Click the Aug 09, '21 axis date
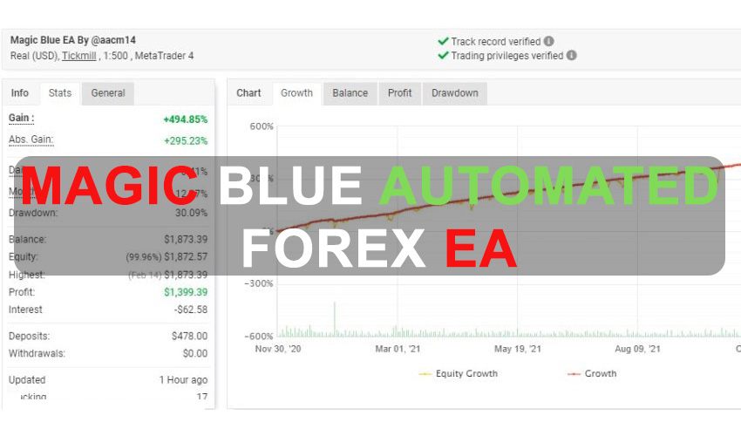The image size is (741, 436). click(637, 349)
